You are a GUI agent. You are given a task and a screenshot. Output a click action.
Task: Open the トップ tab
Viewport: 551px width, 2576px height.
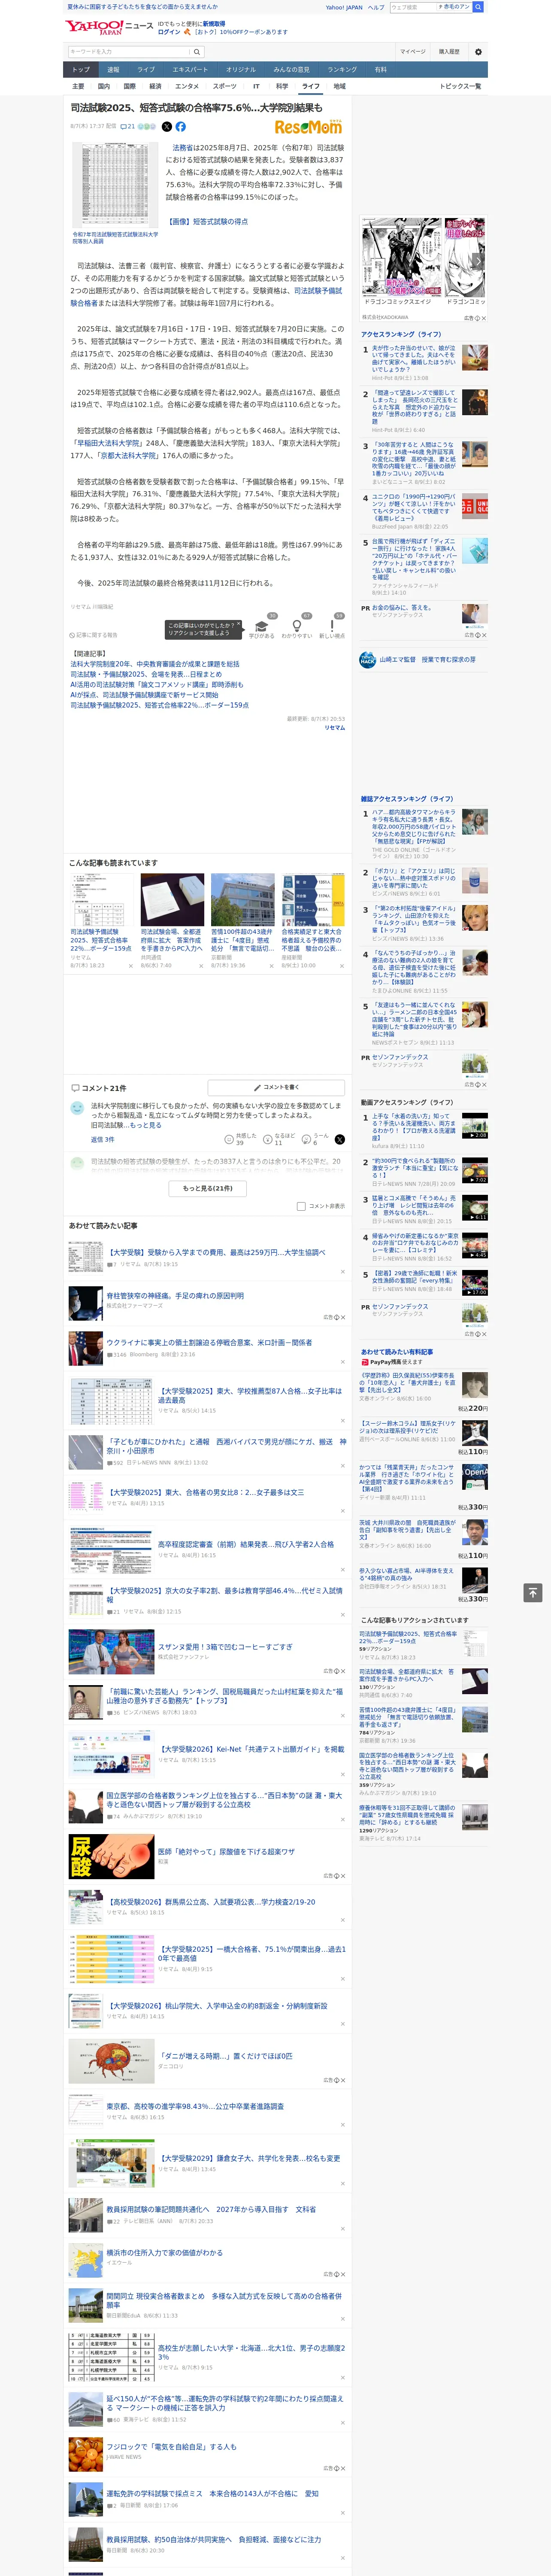(x=81, y=70)
